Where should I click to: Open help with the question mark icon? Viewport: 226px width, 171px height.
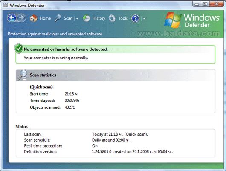[135, 18]
